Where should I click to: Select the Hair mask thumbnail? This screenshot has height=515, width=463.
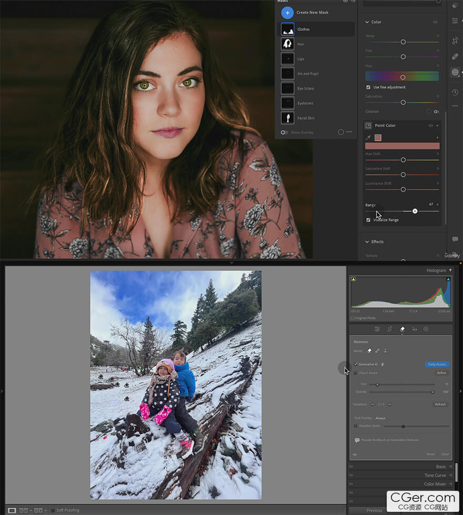[288, 44]
